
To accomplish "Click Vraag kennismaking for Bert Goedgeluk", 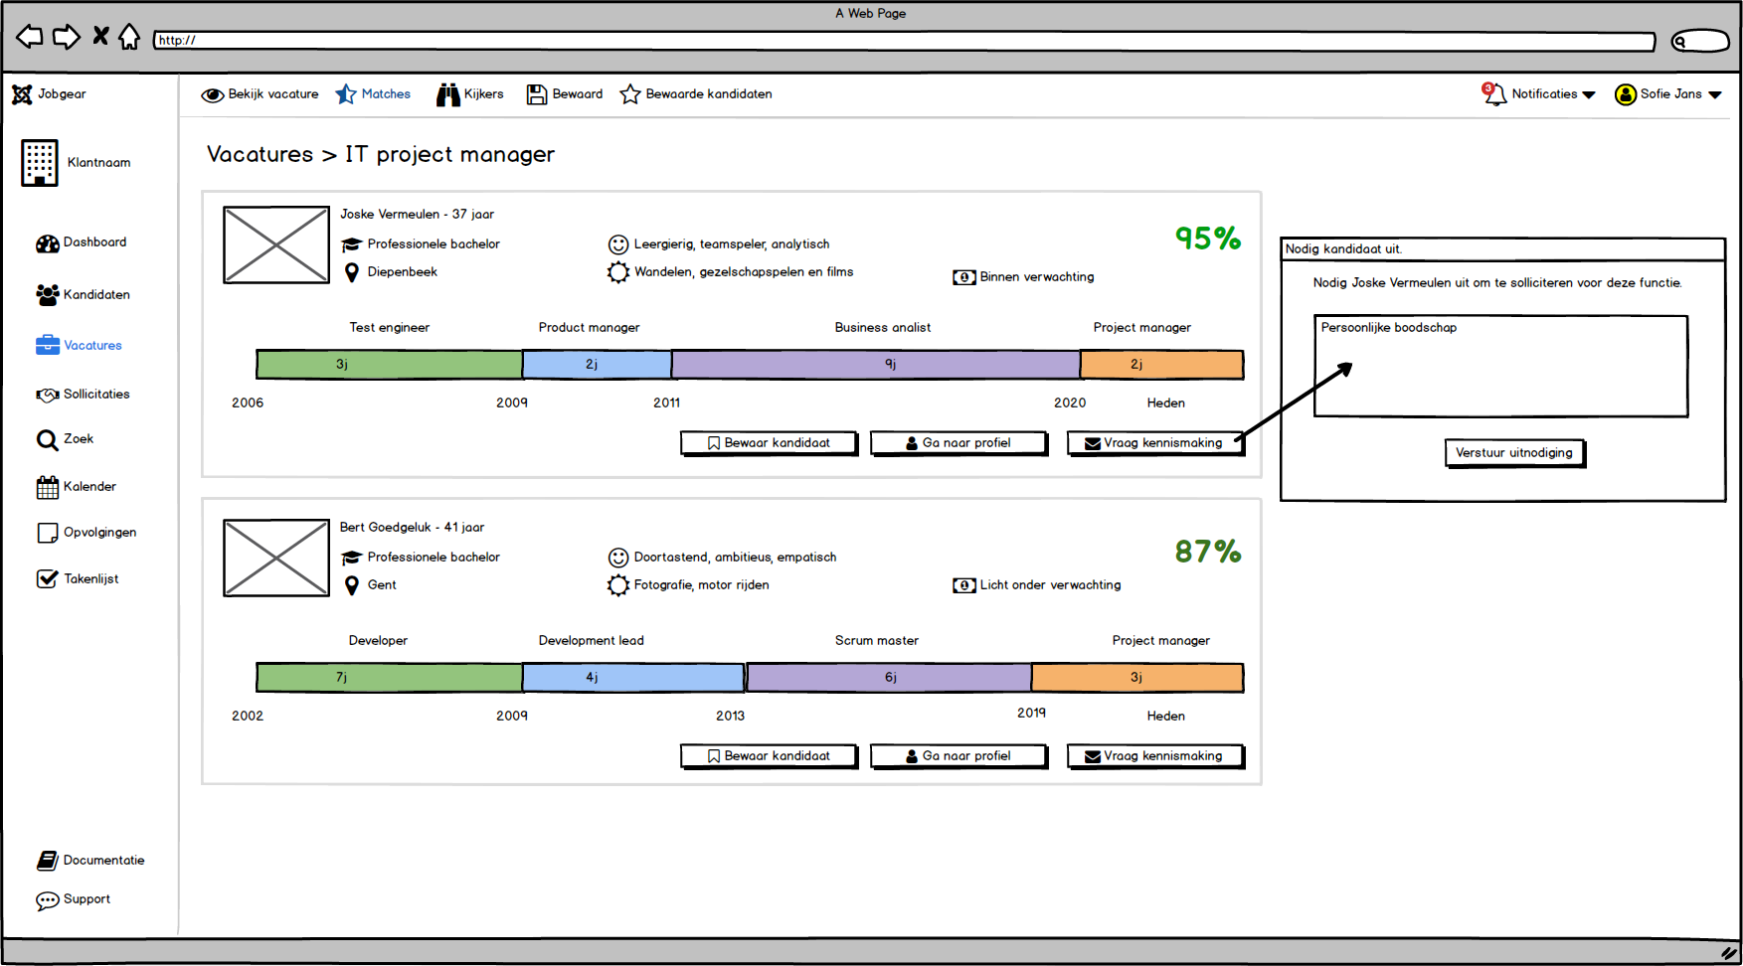I will click(x=1155, y=756).
